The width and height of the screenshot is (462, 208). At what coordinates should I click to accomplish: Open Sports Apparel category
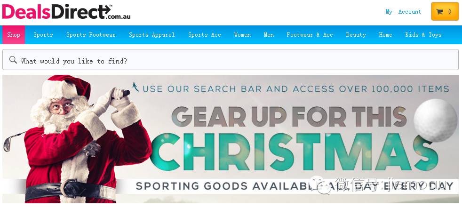pos(152,35)
